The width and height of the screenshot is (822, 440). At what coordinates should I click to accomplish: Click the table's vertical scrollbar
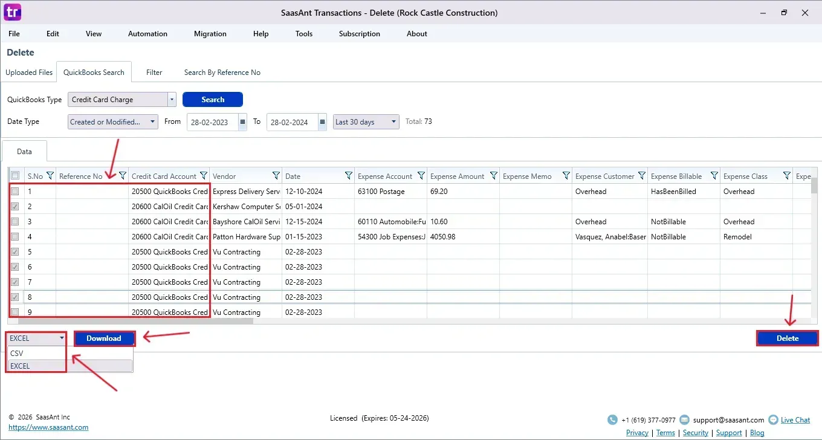tap(814, 185)
